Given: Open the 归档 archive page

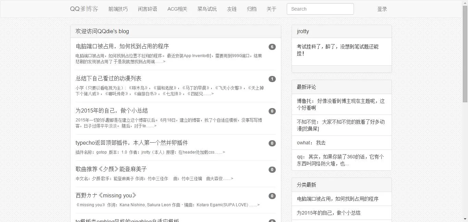Looking at the screenshot, I should (x=251, y=9).
